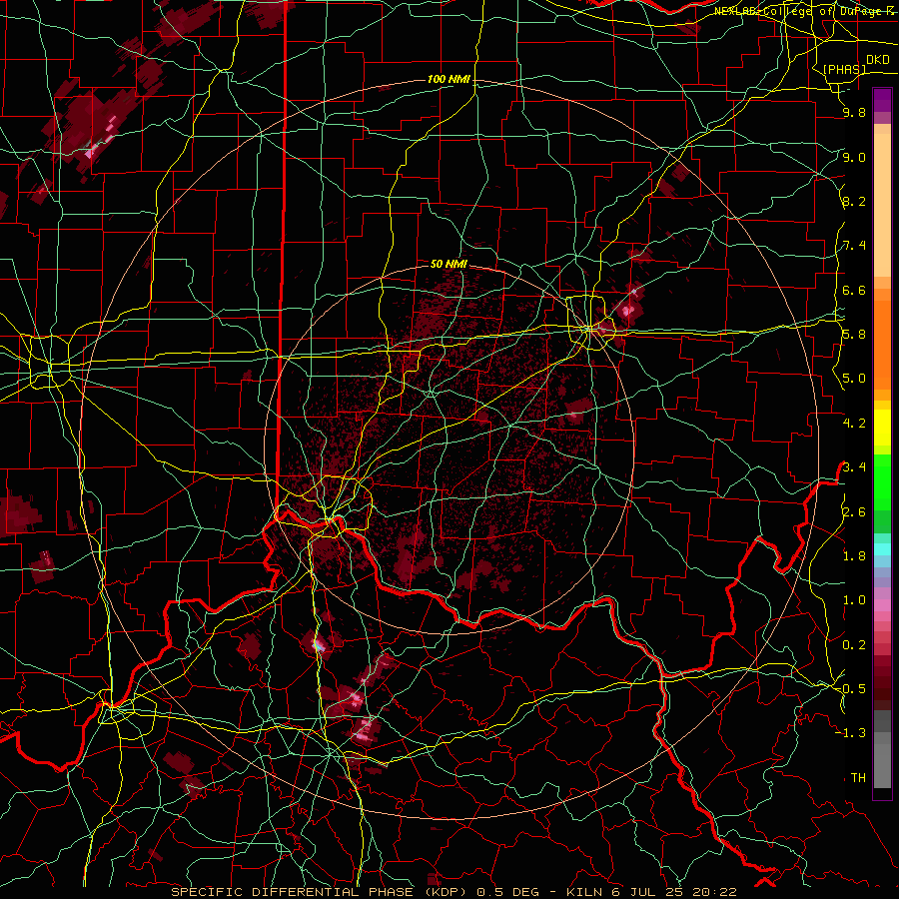
Task: Click the '3.4' scale value
Action: pyautogui.click(x=854, y=467)
